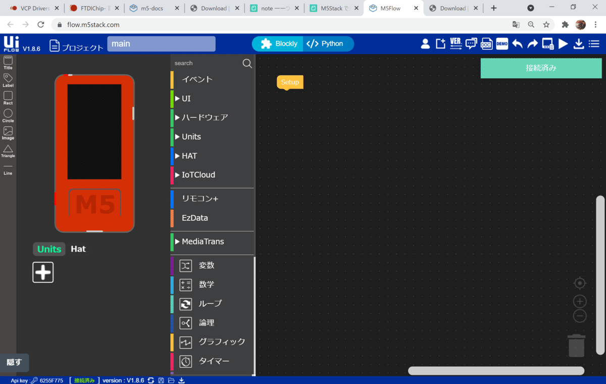
Task: Expand the IoTCloud block category
Action: click(212, 175)
